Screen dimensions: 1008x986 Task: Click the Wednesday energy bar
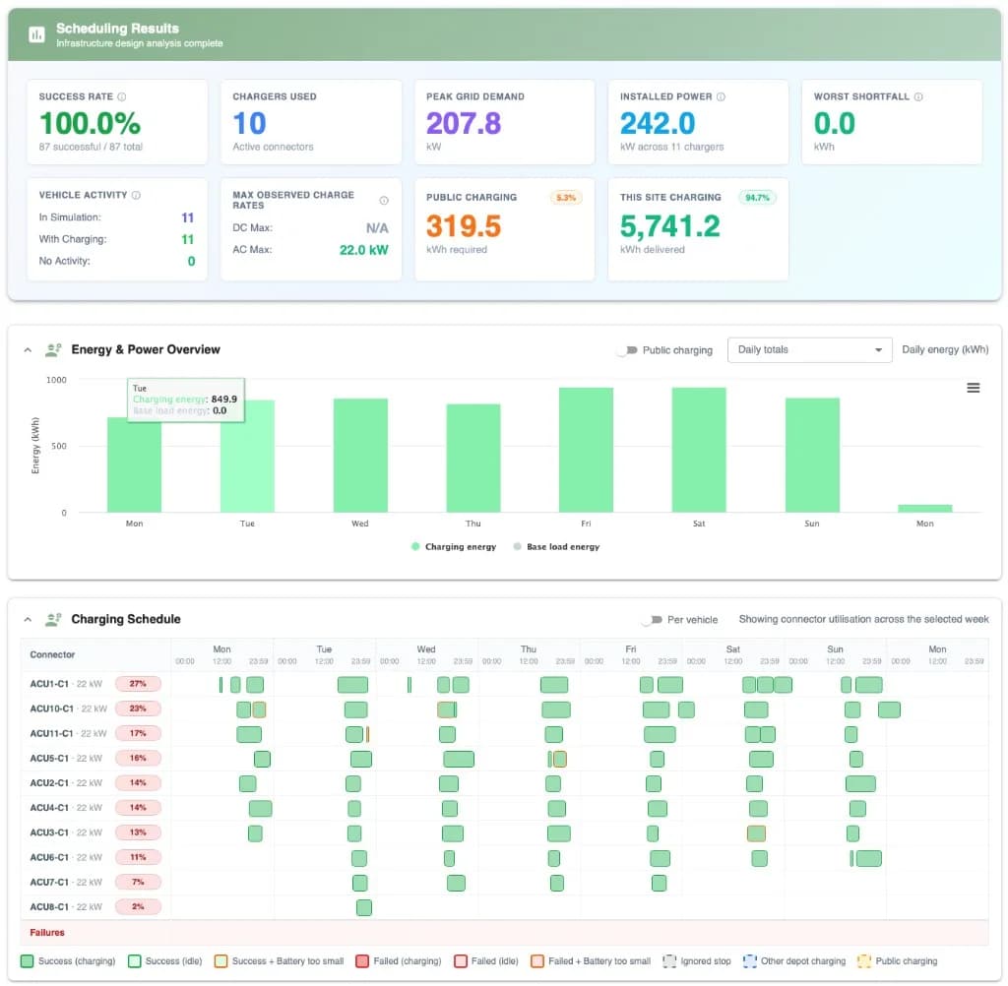(x=360, y=456)
